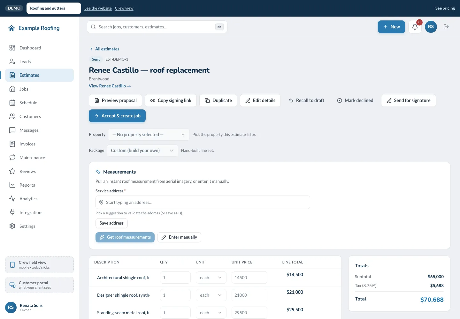
Task: Open Schedule in the sidebar
Action: (39, 103)
